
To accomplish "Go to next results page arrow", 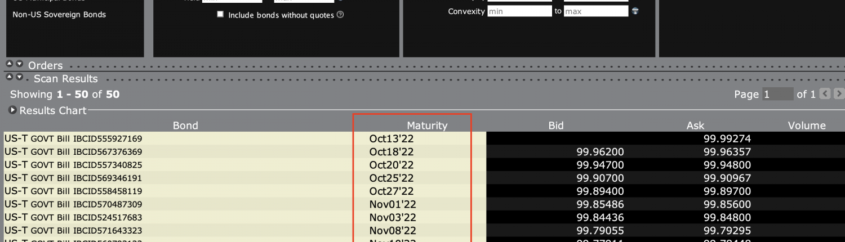I will coord(839,94).
